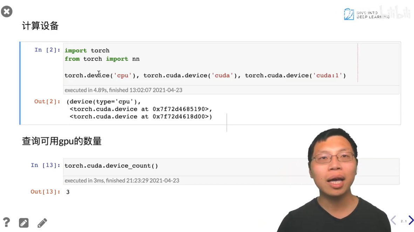Select the Out[13]: prompt label

pyautogui.click(x=46, y=192)
